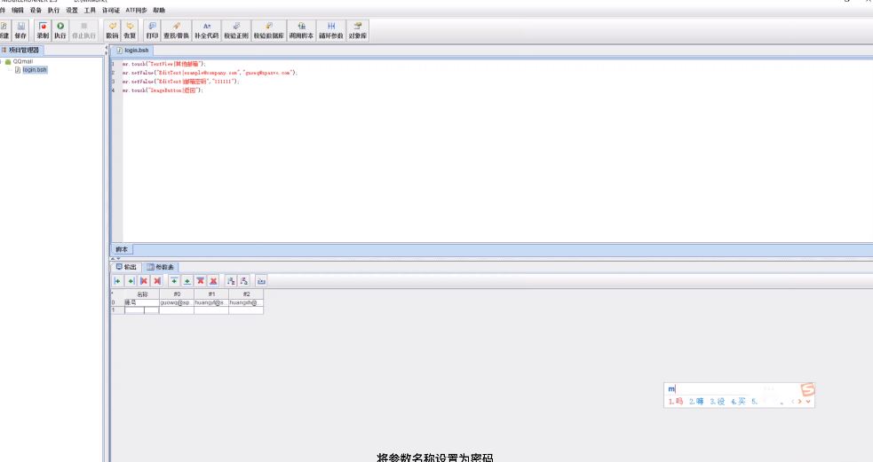Click the 录制 (Record) toolbar icon
873x462 pixels.
click(x=43, y=30)
